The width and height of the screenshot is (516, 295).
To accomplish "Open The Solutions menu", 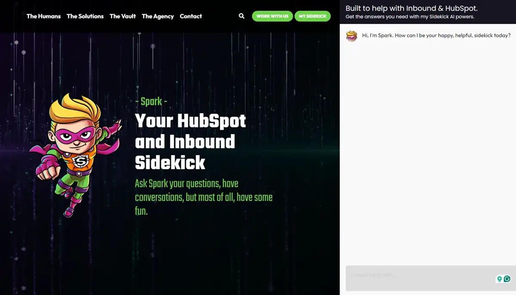I will tap(85, 16).
